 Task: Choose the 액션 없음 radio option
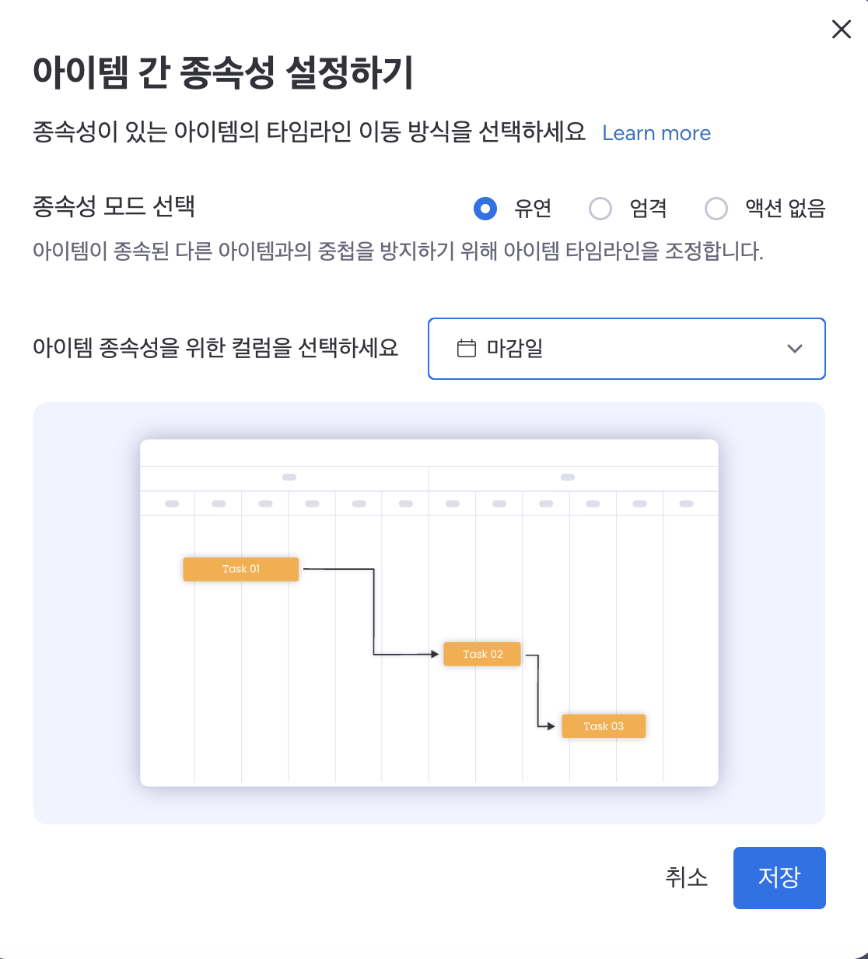[x=716, y=209]
